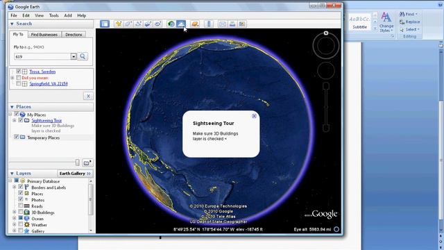
Task: Open the Help menu
Action: (x=82, y=15)
